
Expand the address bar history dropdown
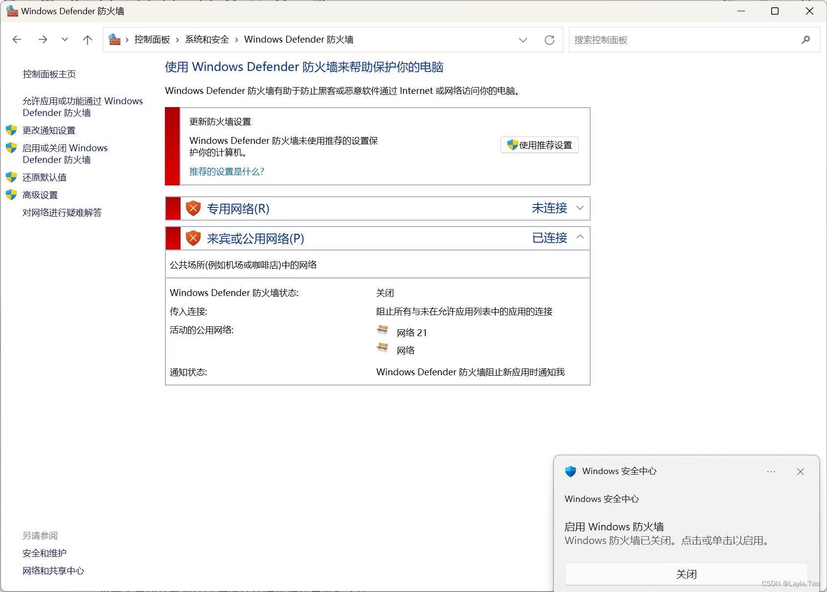(523, 40)
